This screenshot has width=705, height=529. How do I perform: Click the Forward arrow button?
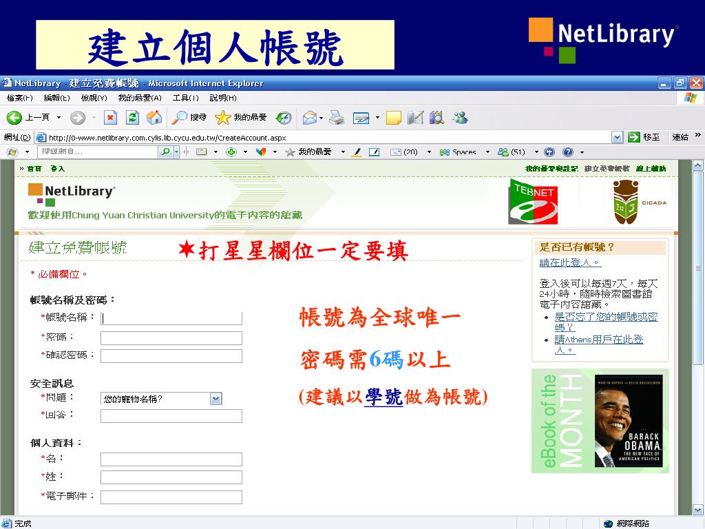tap(78, 118)
